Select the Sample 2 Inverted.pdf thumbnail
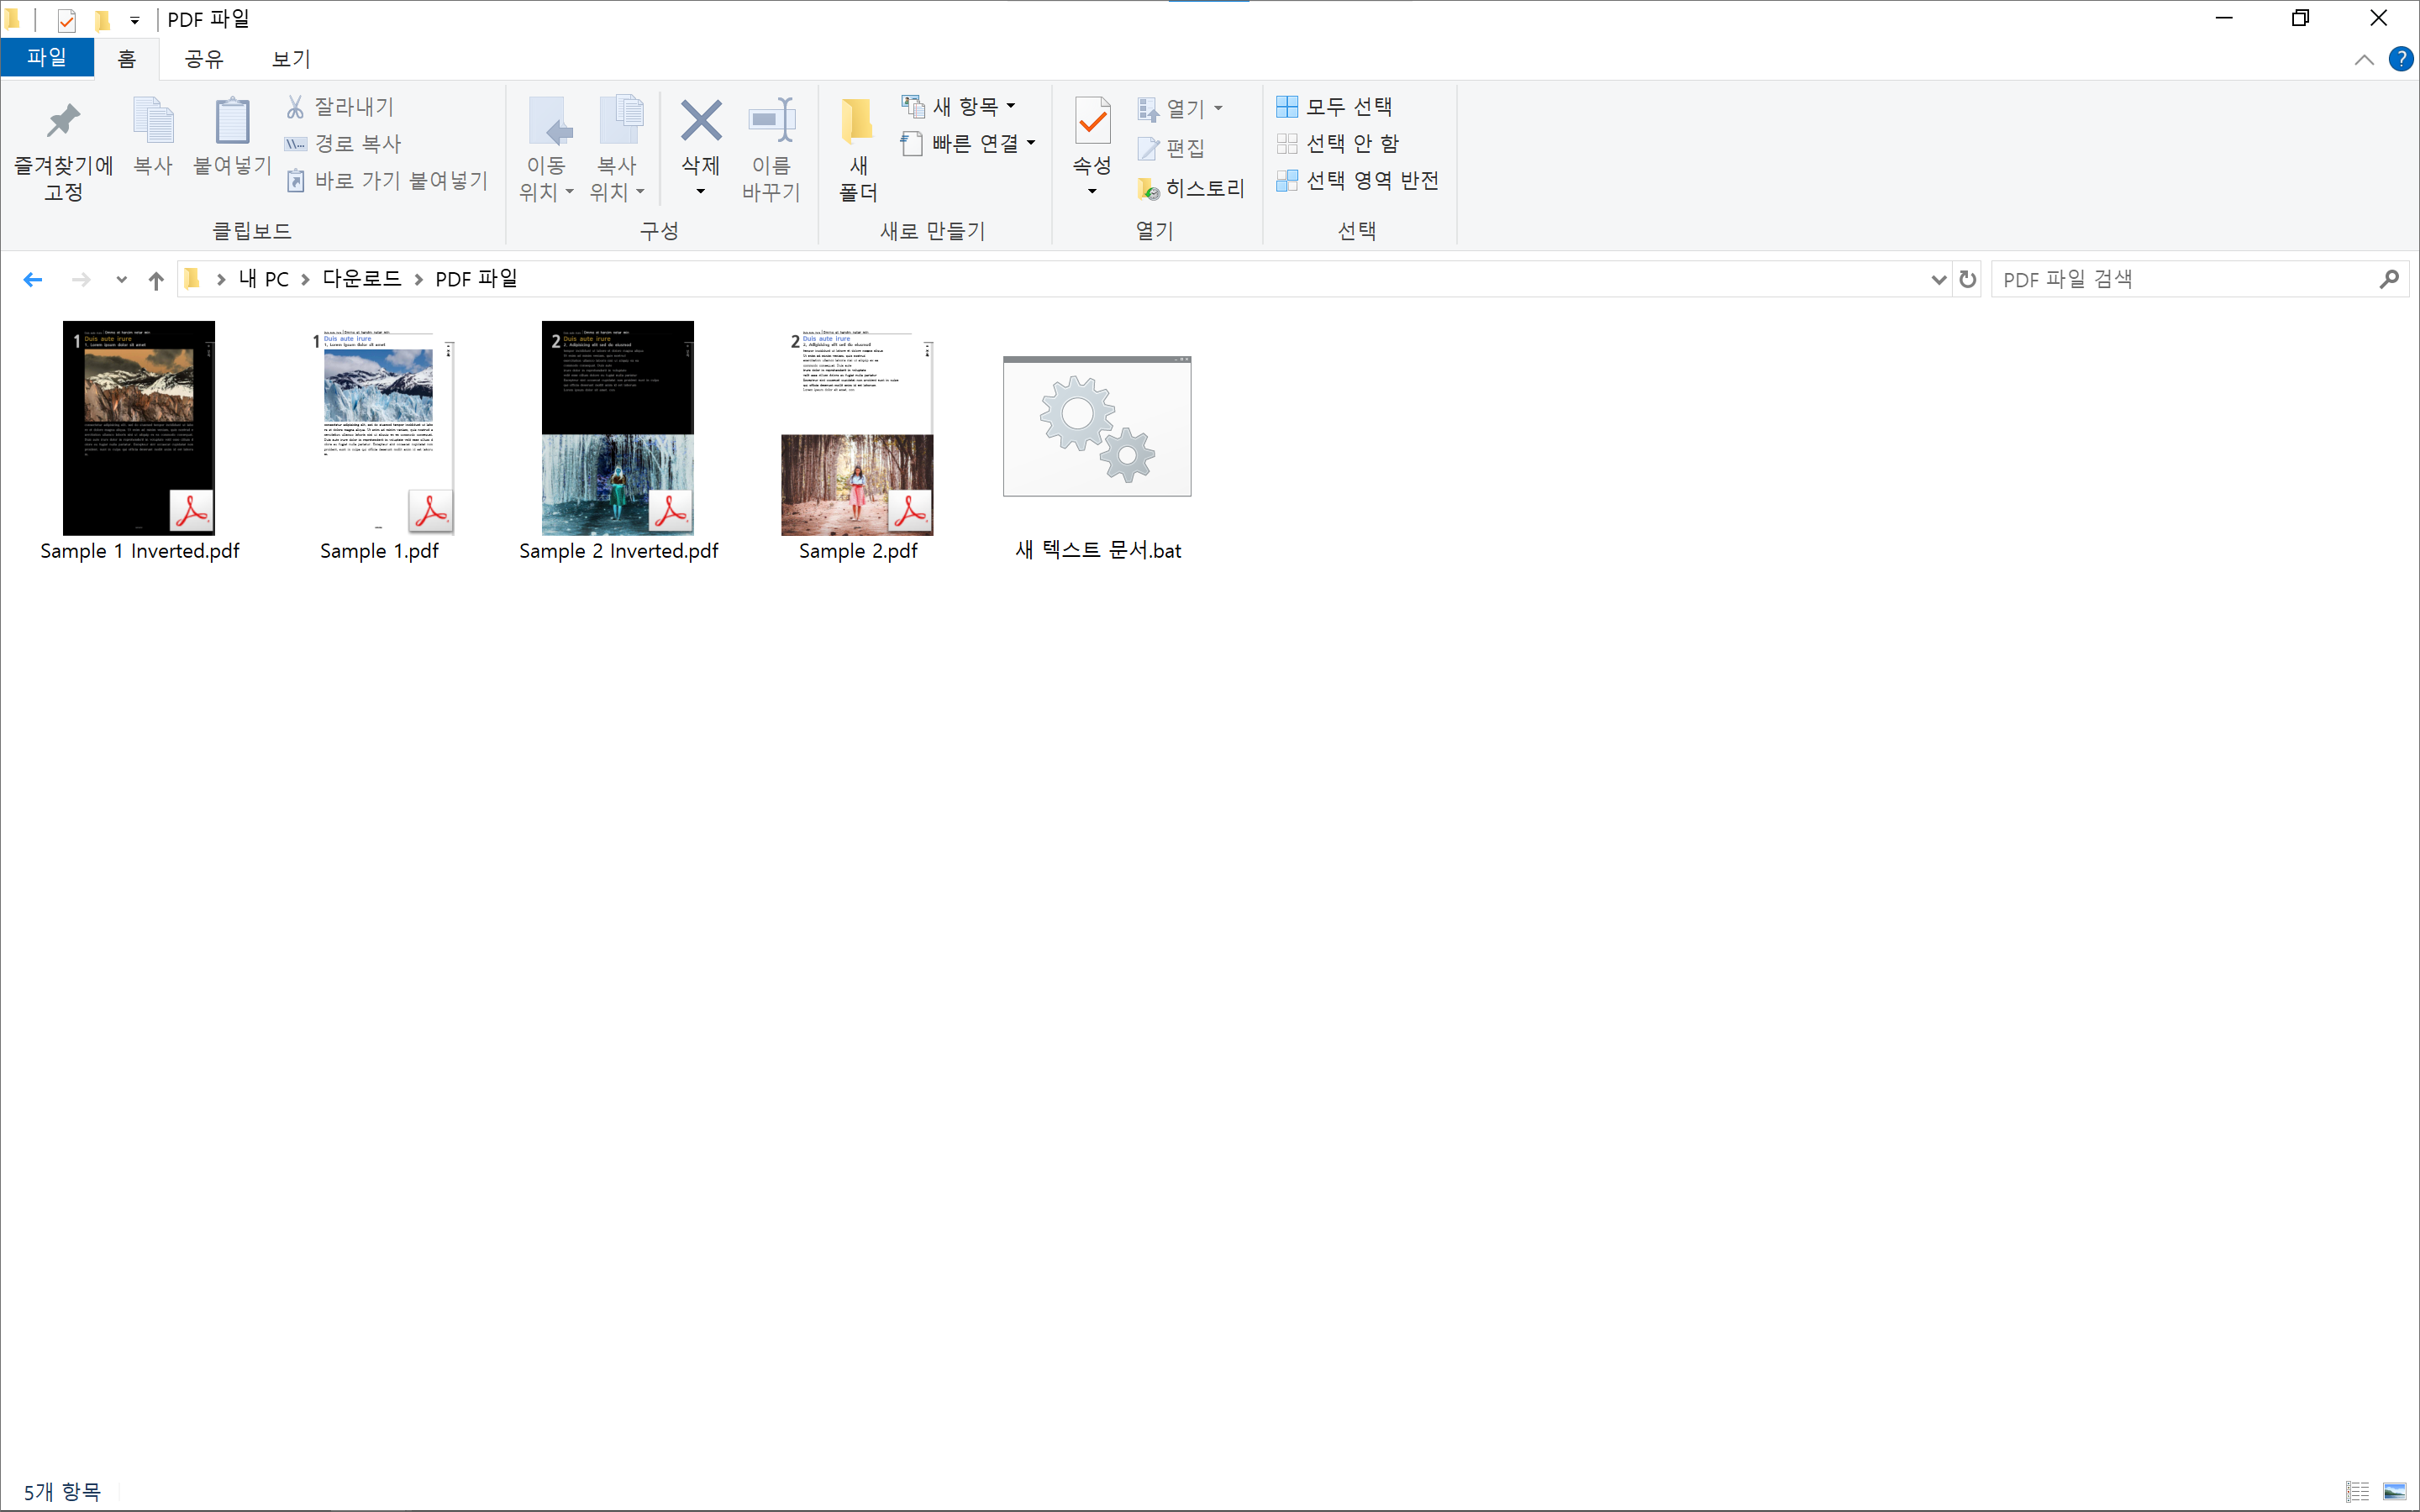 pyautogui.click(x=618, y=428)
